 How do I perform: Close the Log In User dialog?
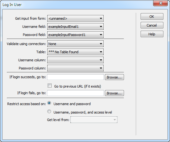coord(160,3)
